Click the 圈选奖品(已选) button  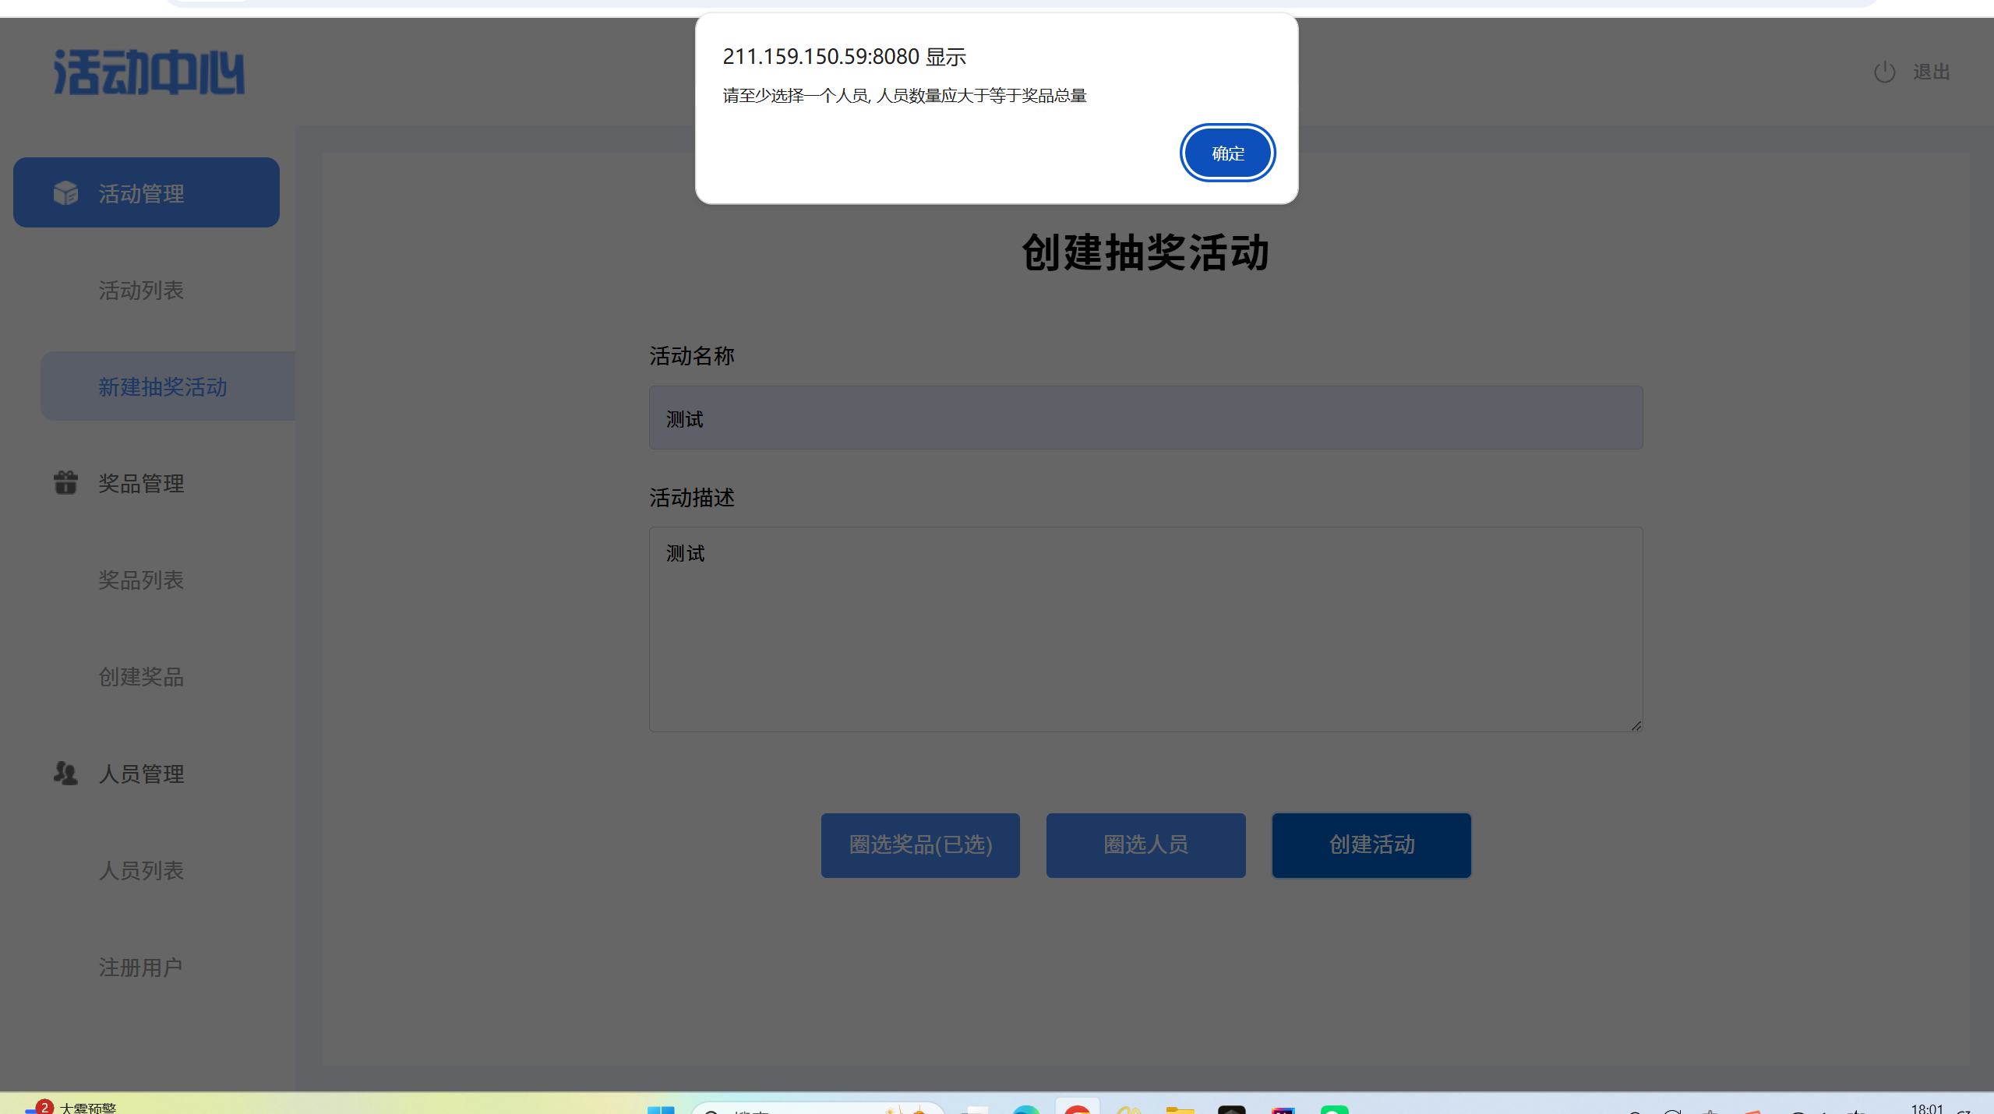920,844
